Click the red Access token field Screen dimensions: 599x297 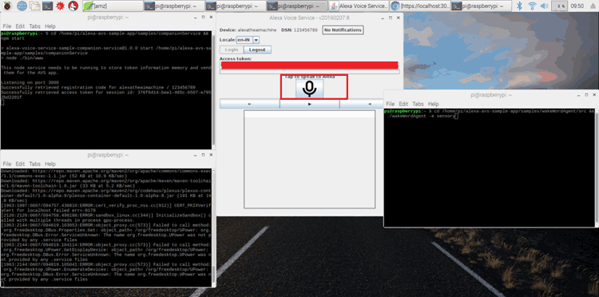(x=309, y=65)
